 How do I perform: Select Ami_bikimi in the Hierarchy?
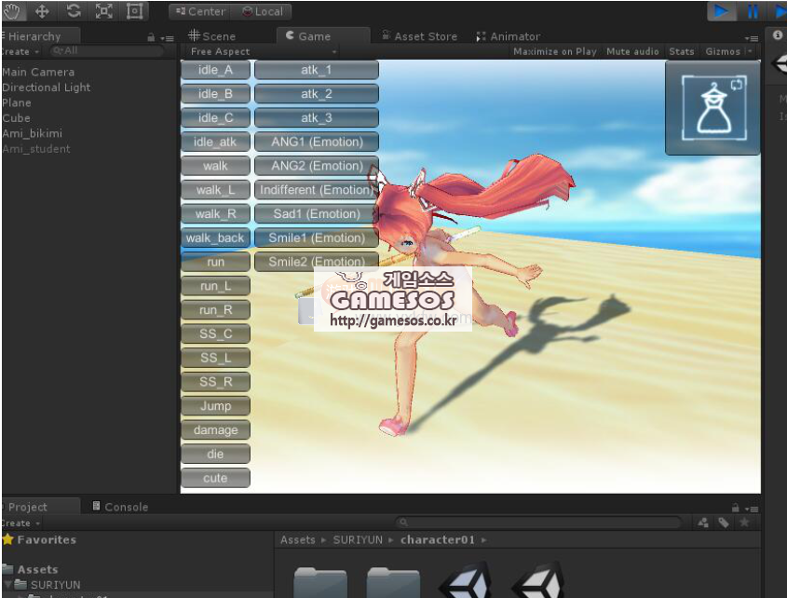pyautogui.click(x=33, y=133)
